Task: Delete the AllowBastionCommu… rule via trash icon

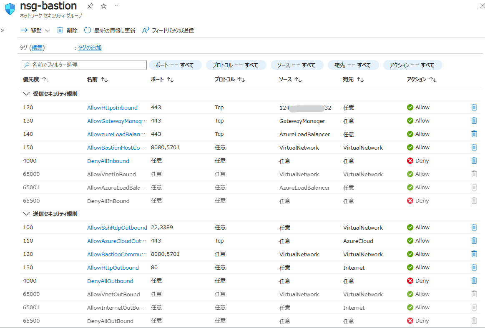Action: 474,254
